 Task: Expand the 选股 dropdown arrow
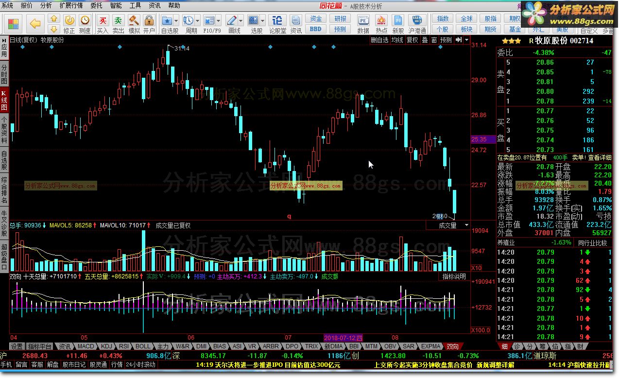(263, 20)
